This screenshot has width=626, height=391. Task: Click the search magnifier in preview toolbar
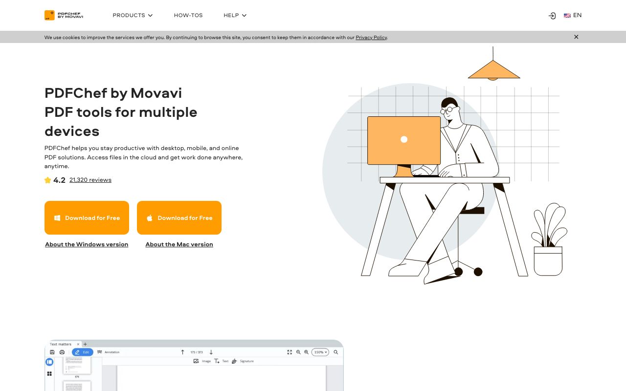pos(336,352)
